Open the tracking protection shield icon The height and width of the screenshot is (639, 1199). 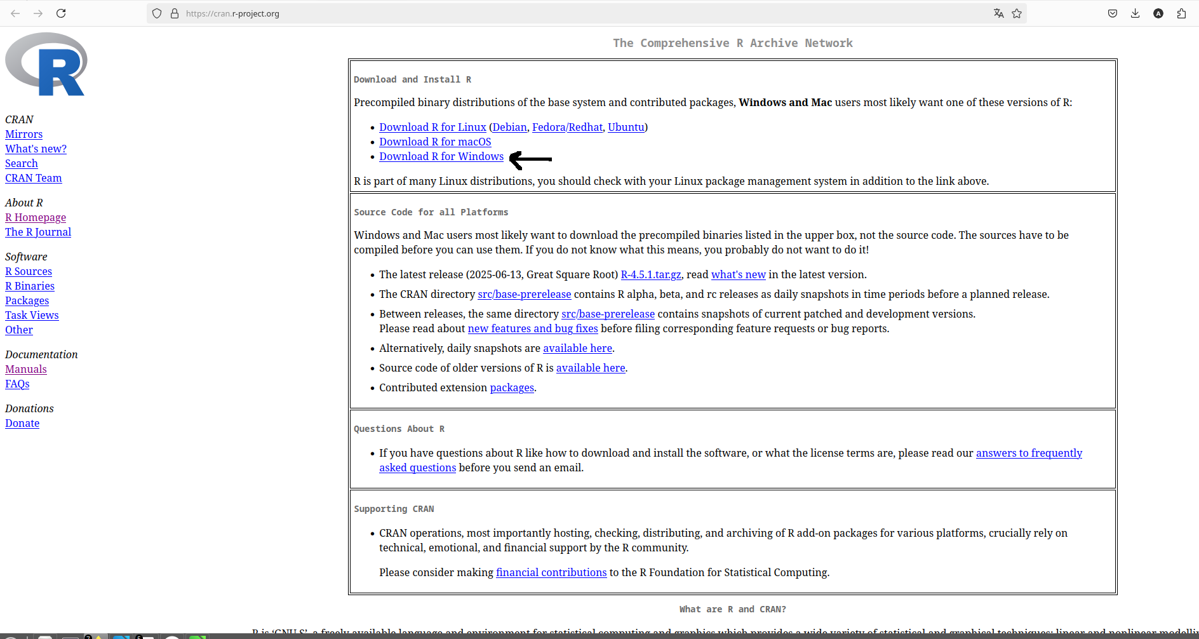point(157,13)
